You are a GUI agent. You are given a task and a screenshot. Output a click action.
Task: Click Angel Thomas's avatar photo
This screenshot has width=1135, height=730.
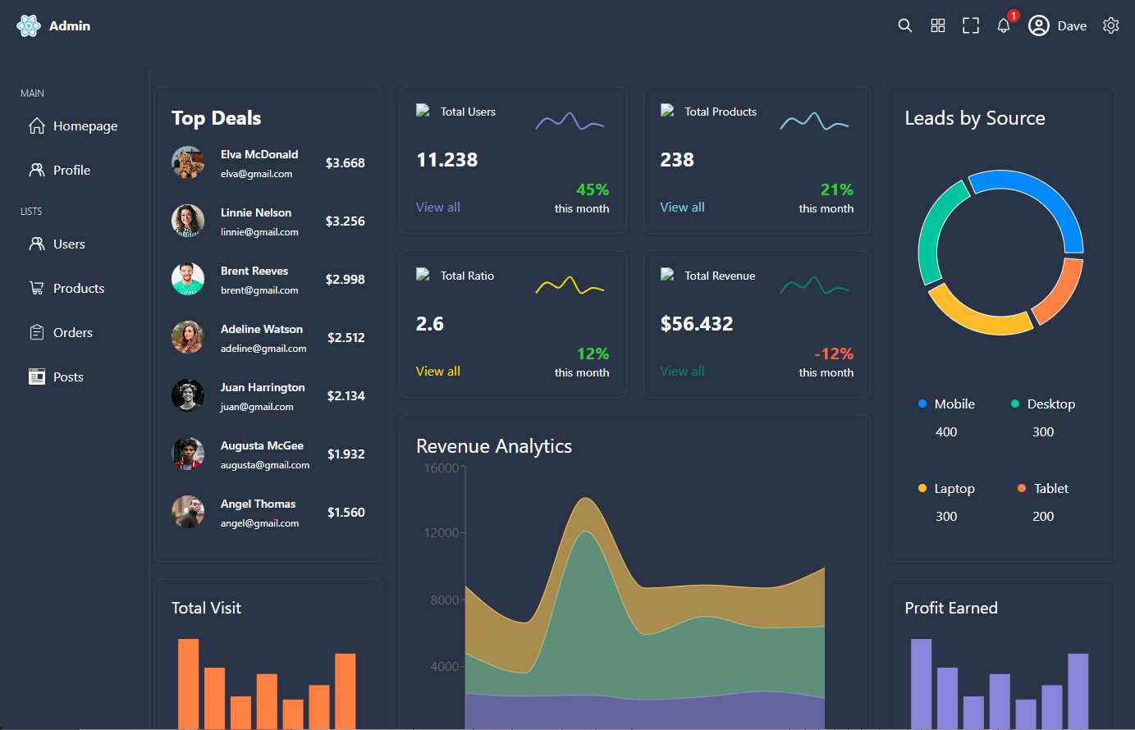[188, 512]
